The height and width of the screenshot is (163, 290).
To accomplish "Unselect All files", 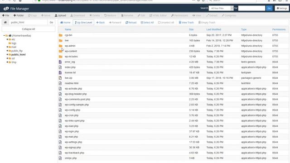I will click(166, 22).
